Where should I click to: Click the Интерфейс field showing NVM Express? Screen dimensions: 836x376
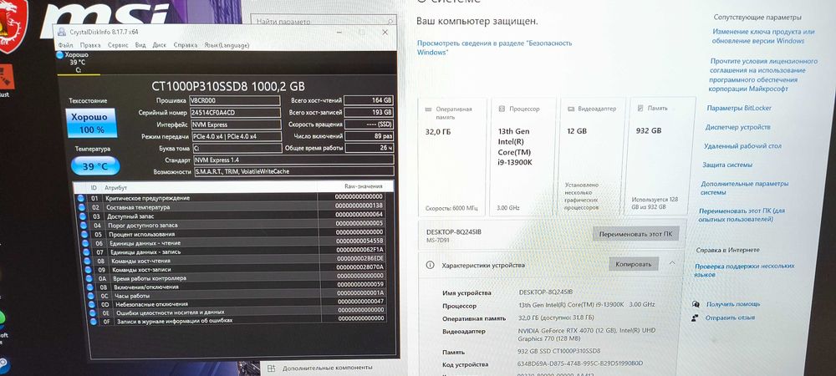click(237, 124)
